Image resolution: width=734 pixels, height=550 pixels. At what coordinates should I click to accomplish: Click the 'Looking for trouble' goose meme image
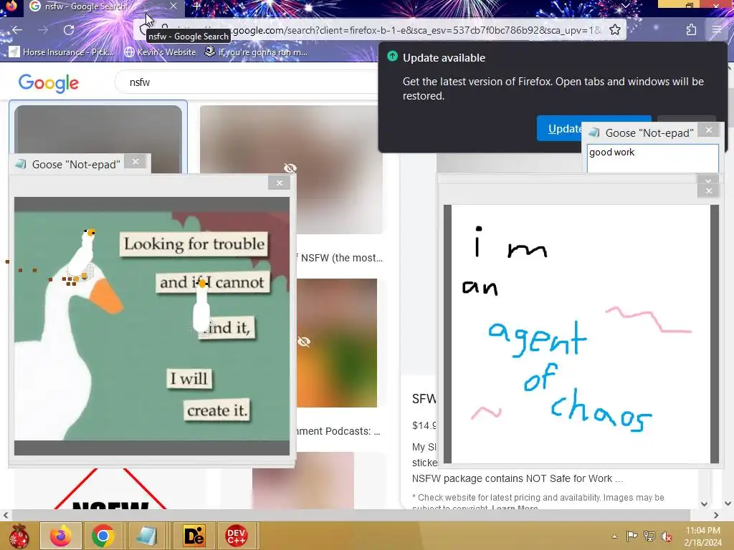tap(152, 326)
